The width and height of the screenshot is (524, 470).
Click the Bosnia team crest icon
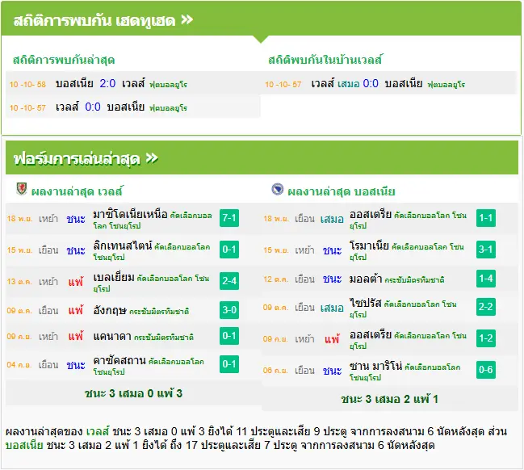(278, 189)
